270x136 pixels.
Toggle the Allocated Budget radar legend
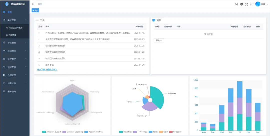51,132
